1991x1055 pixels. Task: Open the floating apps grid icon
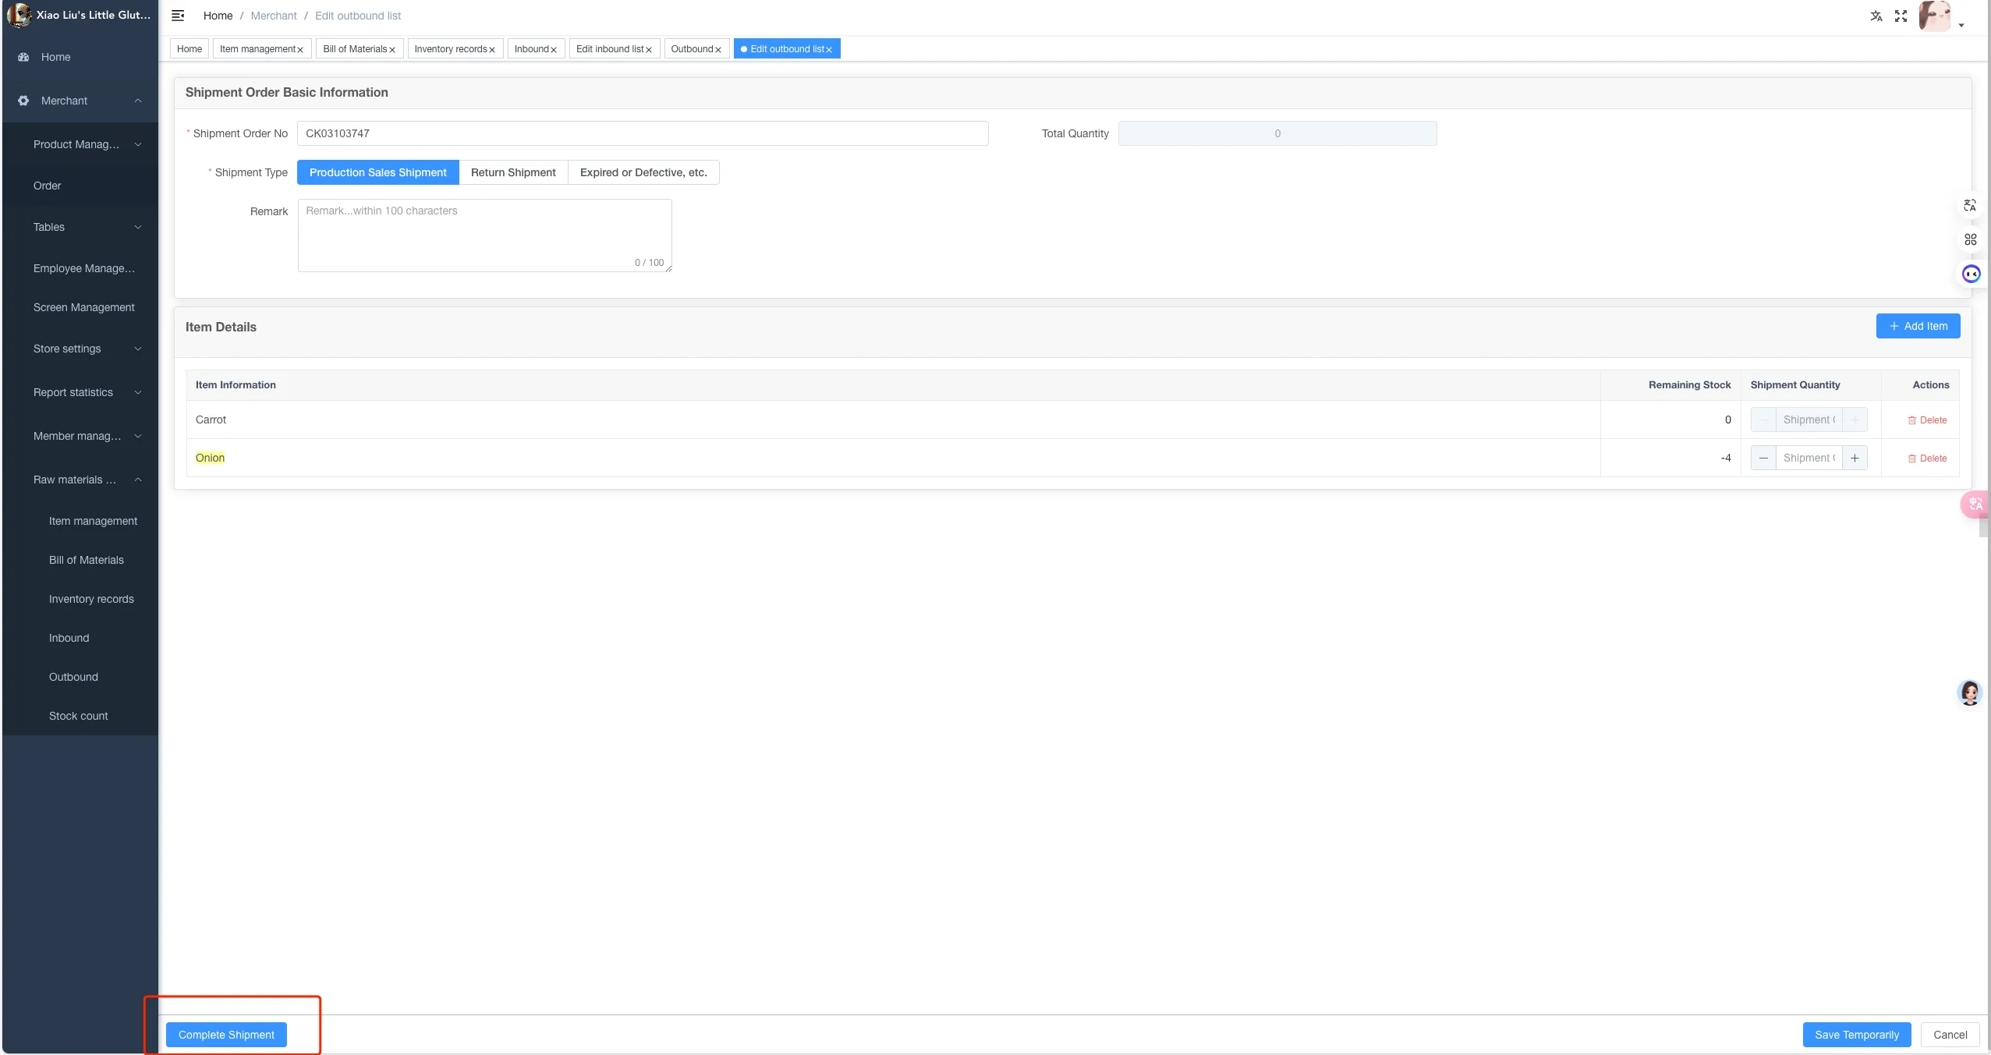(x=1970, y=239)
